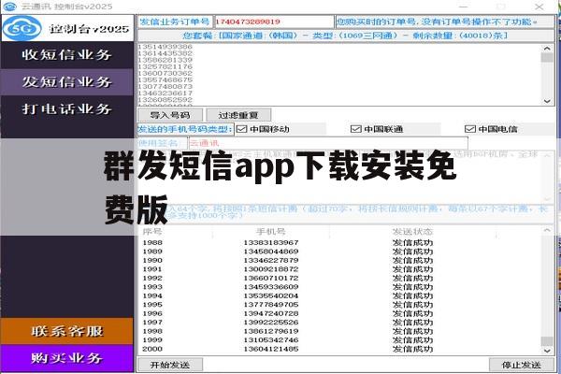The image size is (561, 374).
Task: Select phone number 13660710172
Action: (x=271, y=278)
